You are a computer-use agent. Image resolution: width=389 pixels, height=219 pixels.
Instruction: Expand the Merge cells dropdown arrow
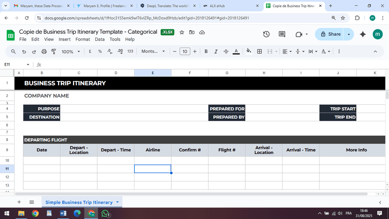276,51
